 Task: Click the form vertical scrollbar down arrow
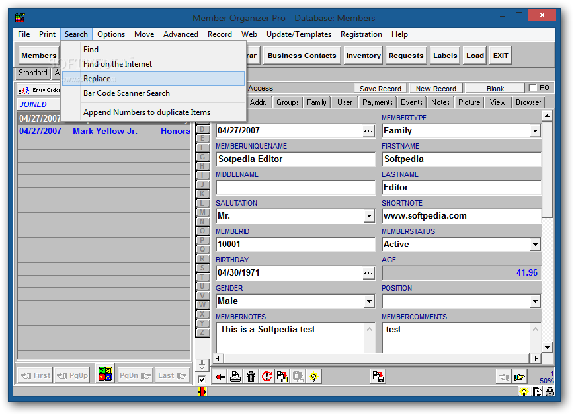click(547, 348)
